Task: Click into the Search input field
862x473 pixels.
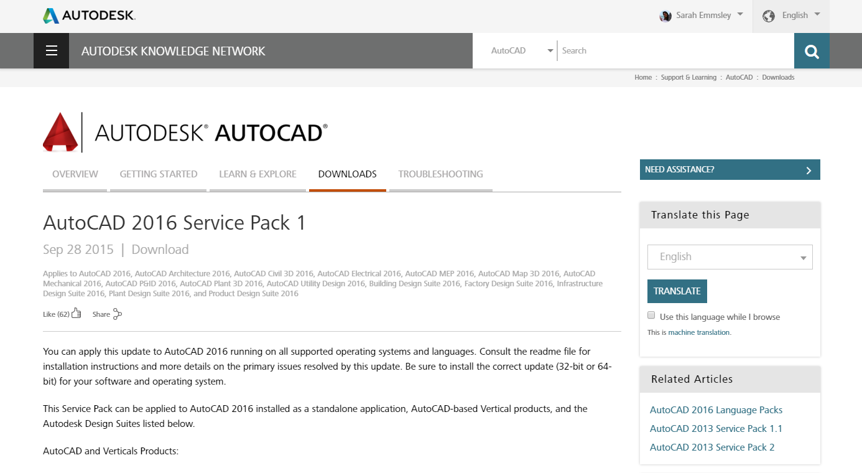Action: point(675,51)
